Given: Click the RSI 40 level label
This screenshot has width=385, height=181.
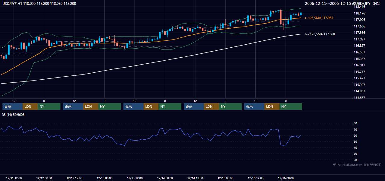Looking at the screenshot, I should click(355, 148).
